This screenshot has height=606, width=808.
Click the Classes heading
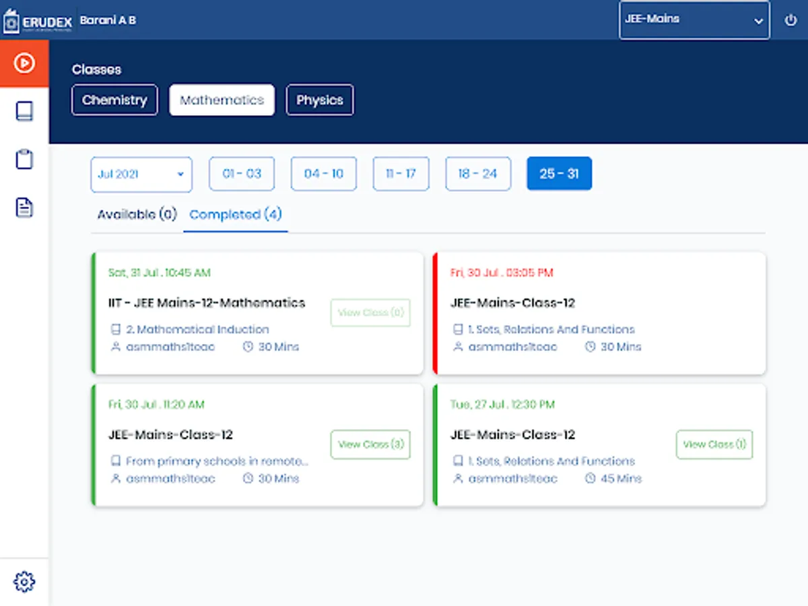(x=96, y=69)
